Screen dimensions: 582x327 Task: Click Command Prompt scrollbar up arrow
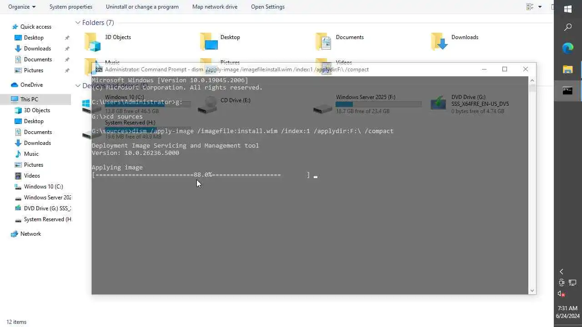(532, 80)
